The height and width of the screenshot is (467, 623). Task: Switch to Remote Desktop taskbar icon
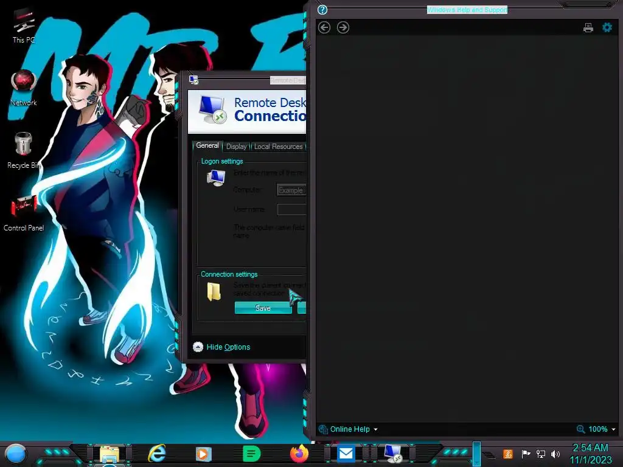click(393, 454)
